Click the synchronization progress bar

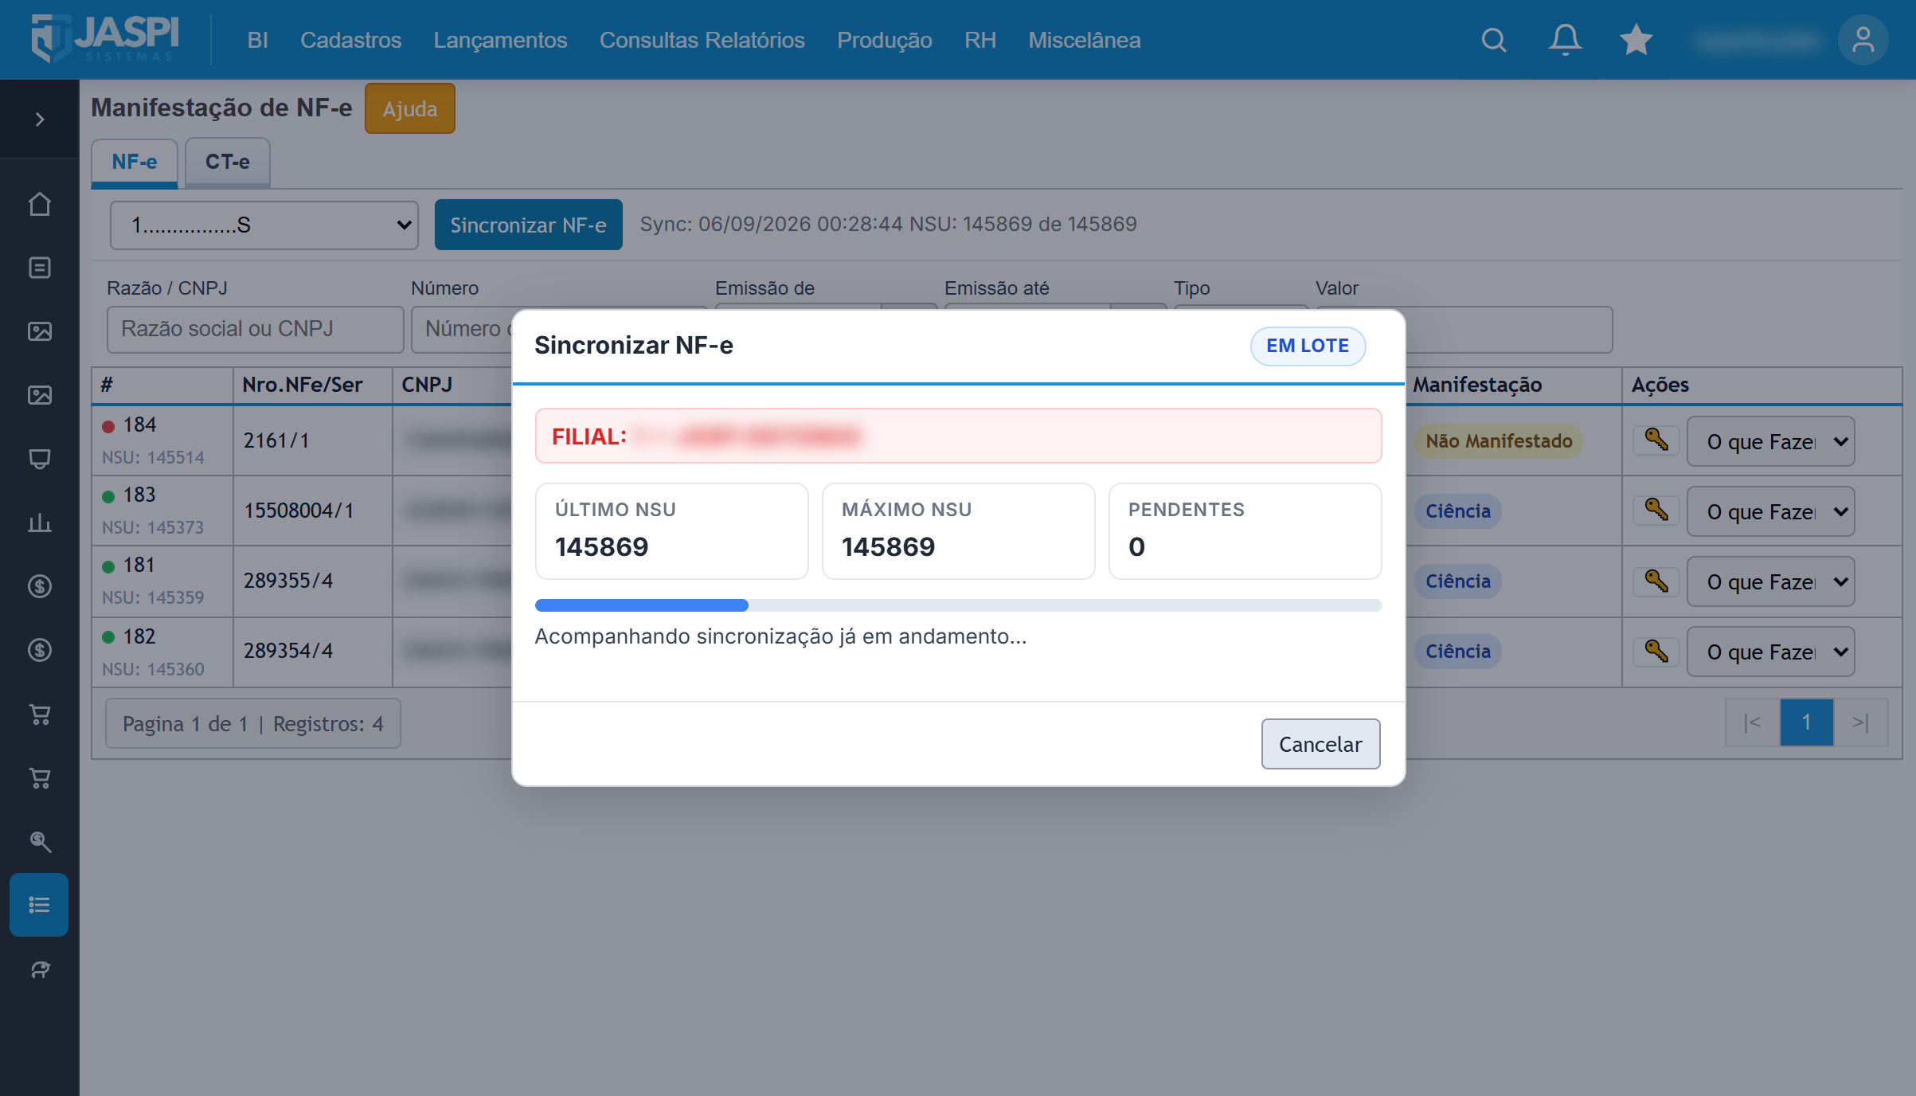958,605
